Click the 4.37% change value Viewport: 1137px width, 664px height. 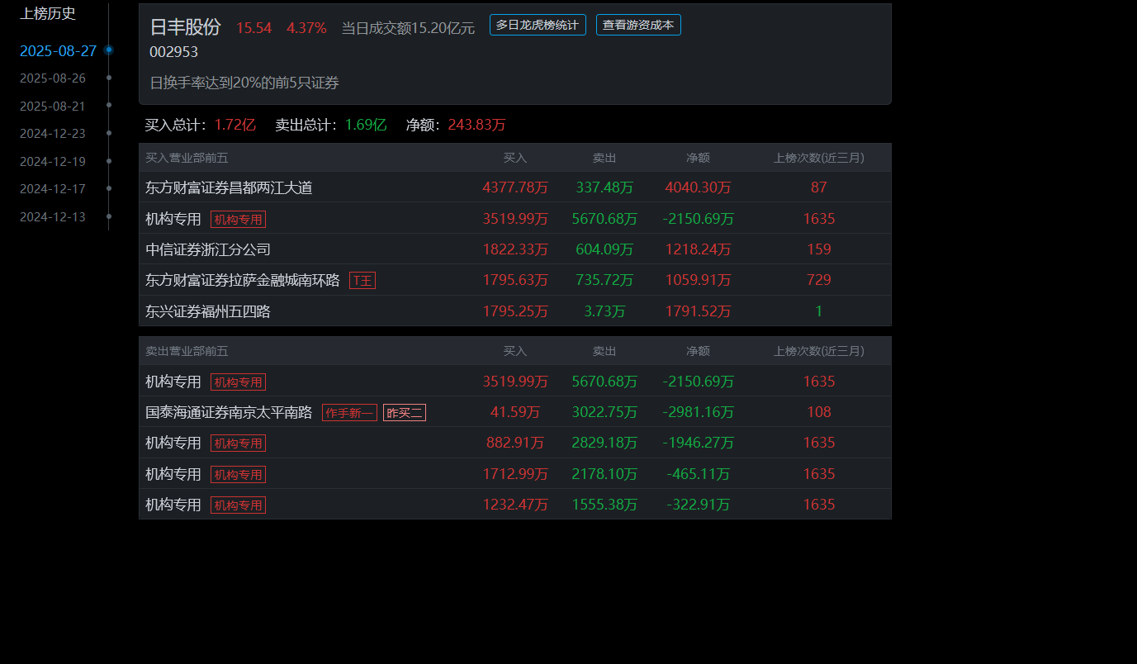pyautogui.click(x=307, y=28)
